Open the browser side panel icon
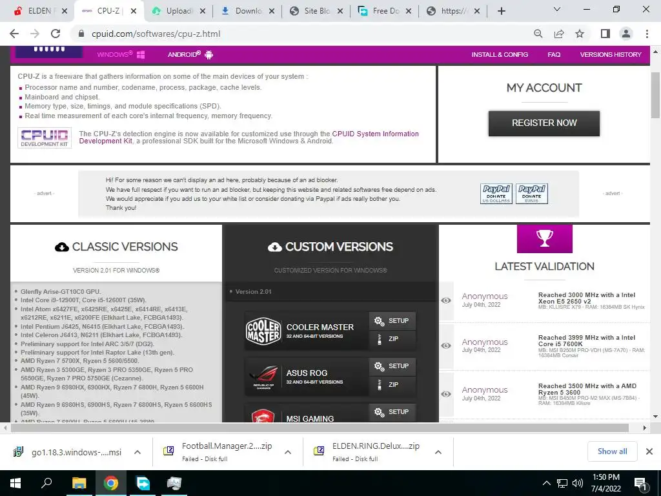 (x=605, y=34)
